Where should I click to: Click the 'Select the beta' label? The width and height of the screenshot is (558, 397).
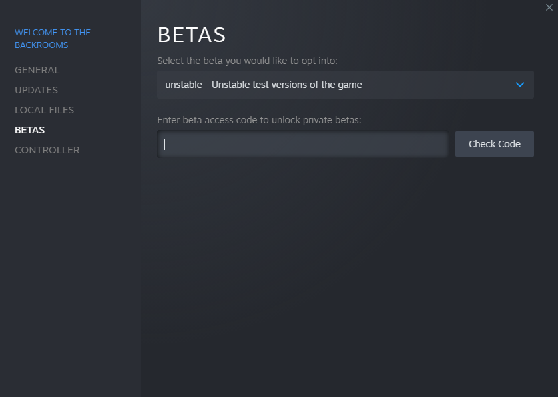point(247,61)
